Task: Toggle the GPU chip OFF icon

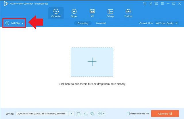Action: [92, 114]
